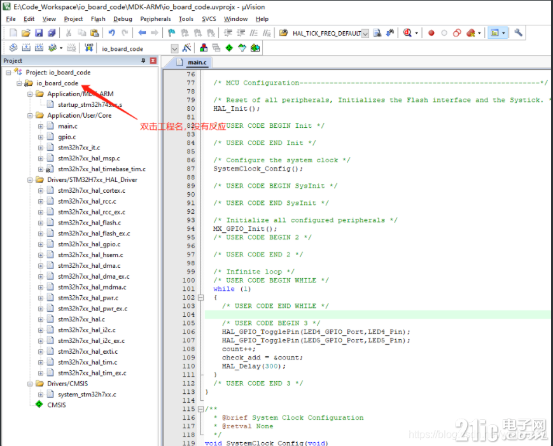Insert bookmark flag icon
The height and width of the screenshot is (446, 553).
(x=171, y=33)
